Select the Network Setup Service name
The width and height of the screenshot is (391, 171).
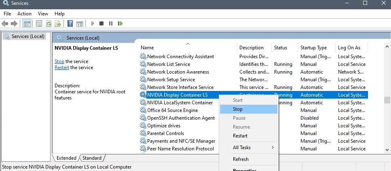[171, 80]
